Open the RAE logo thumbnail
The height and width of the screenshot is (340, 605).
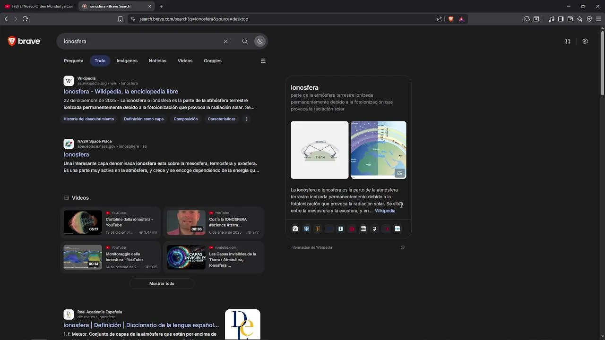click(x=242, y=324)
